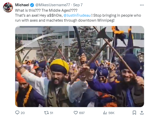This screenshot has width=147, height=117.
Task: Click the like count of 697
Action: pos(82,113)
